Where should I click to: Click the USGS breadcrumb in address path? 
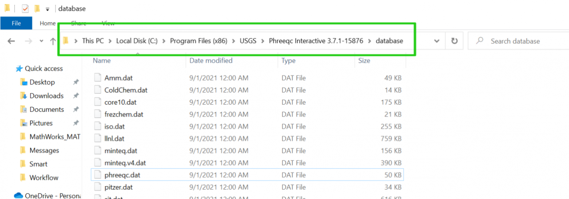pos(248,41)
